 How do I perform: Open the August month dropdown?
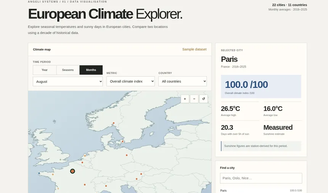68,82
